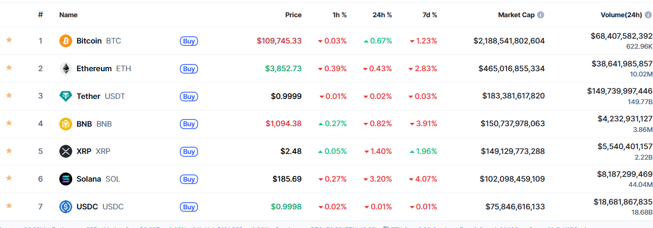Click the Solana logo icon
The height and width of the screenshot is (228, 653).
tap(66, 179)
